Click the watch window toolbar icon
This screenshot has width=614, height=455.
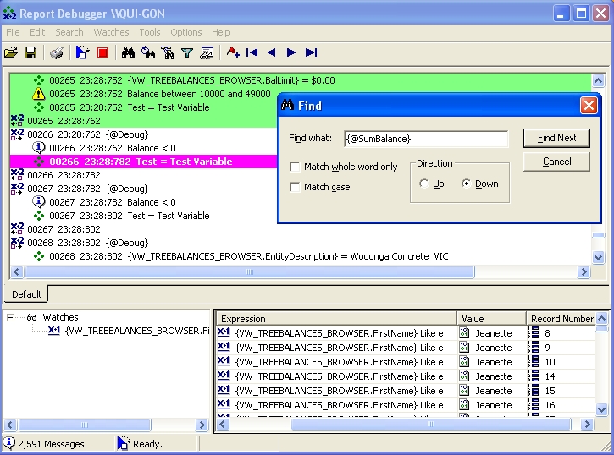click(x=207, y=52)
